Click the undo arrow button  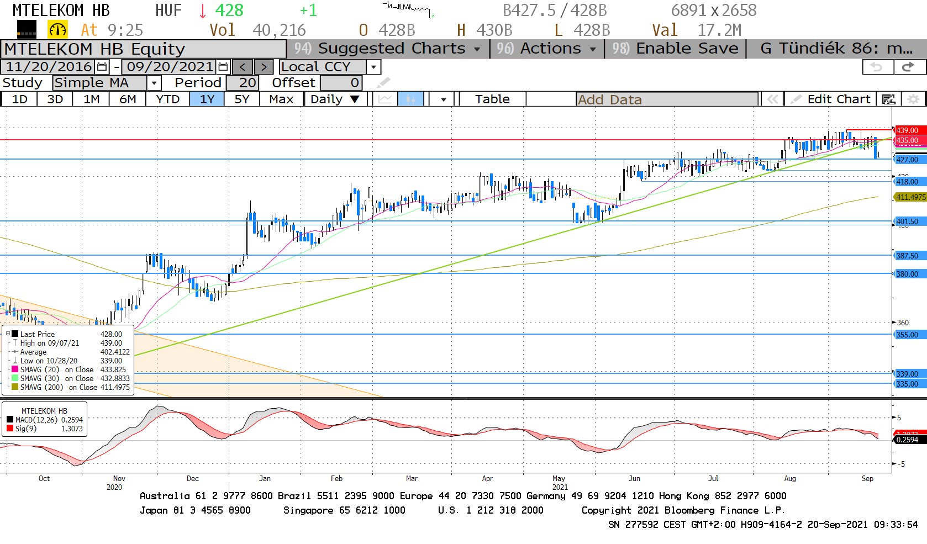(x=877, y=67)
